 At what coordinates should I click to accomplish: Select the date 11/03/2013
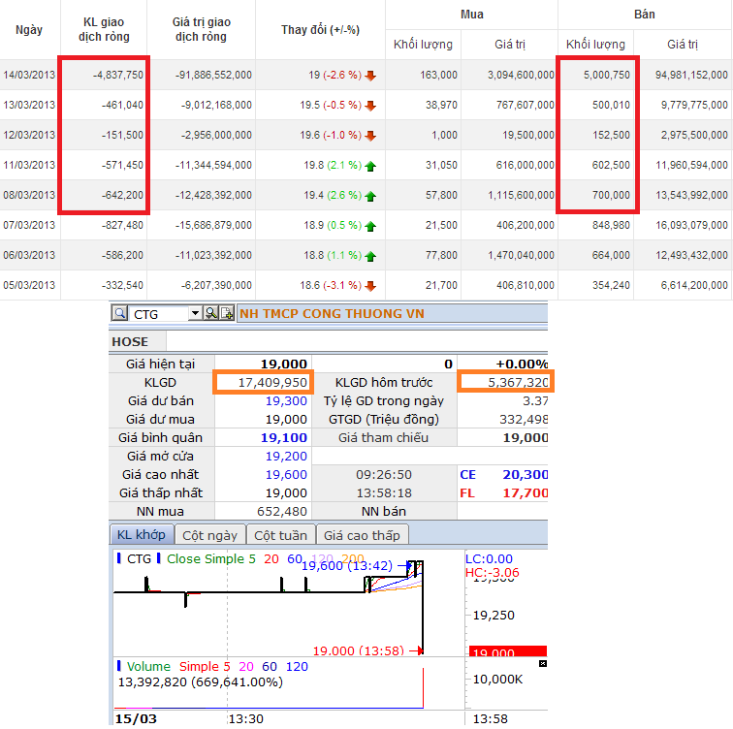(x=29, y=165)
